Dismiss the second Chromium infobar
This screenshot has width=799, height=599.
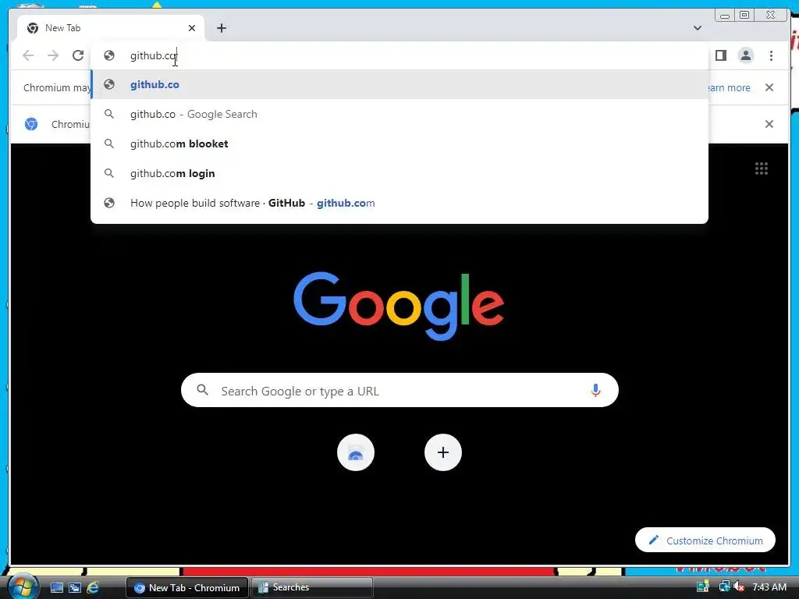point(769,124)
